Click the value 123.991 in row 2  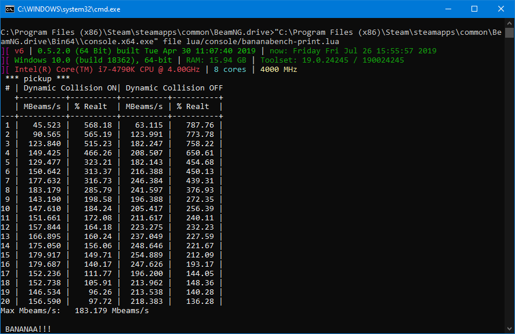tap(147, 135)
